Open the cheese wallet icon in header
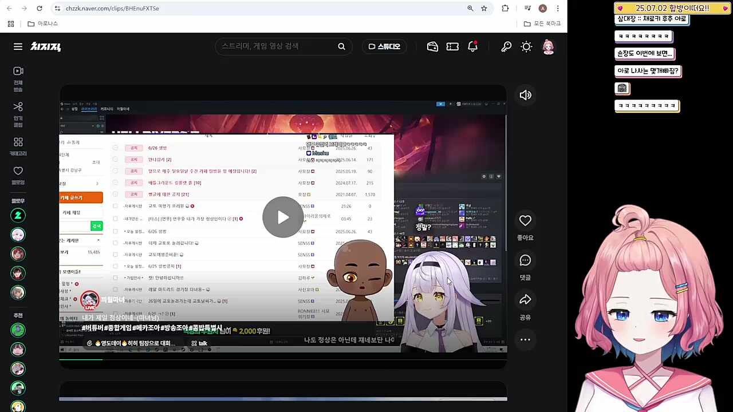The height and width of the screenshot is (412, 733). pos(432,46)
